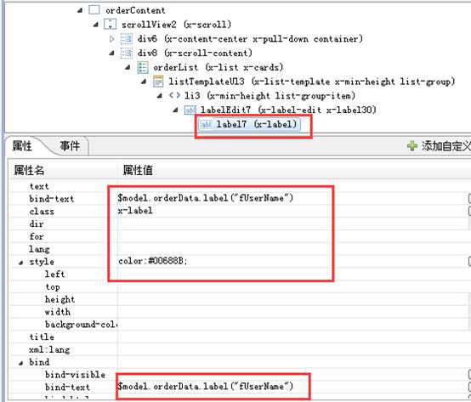Select orderList (x-list x-cards) node

pyautogui.click(x=218, y=67)
